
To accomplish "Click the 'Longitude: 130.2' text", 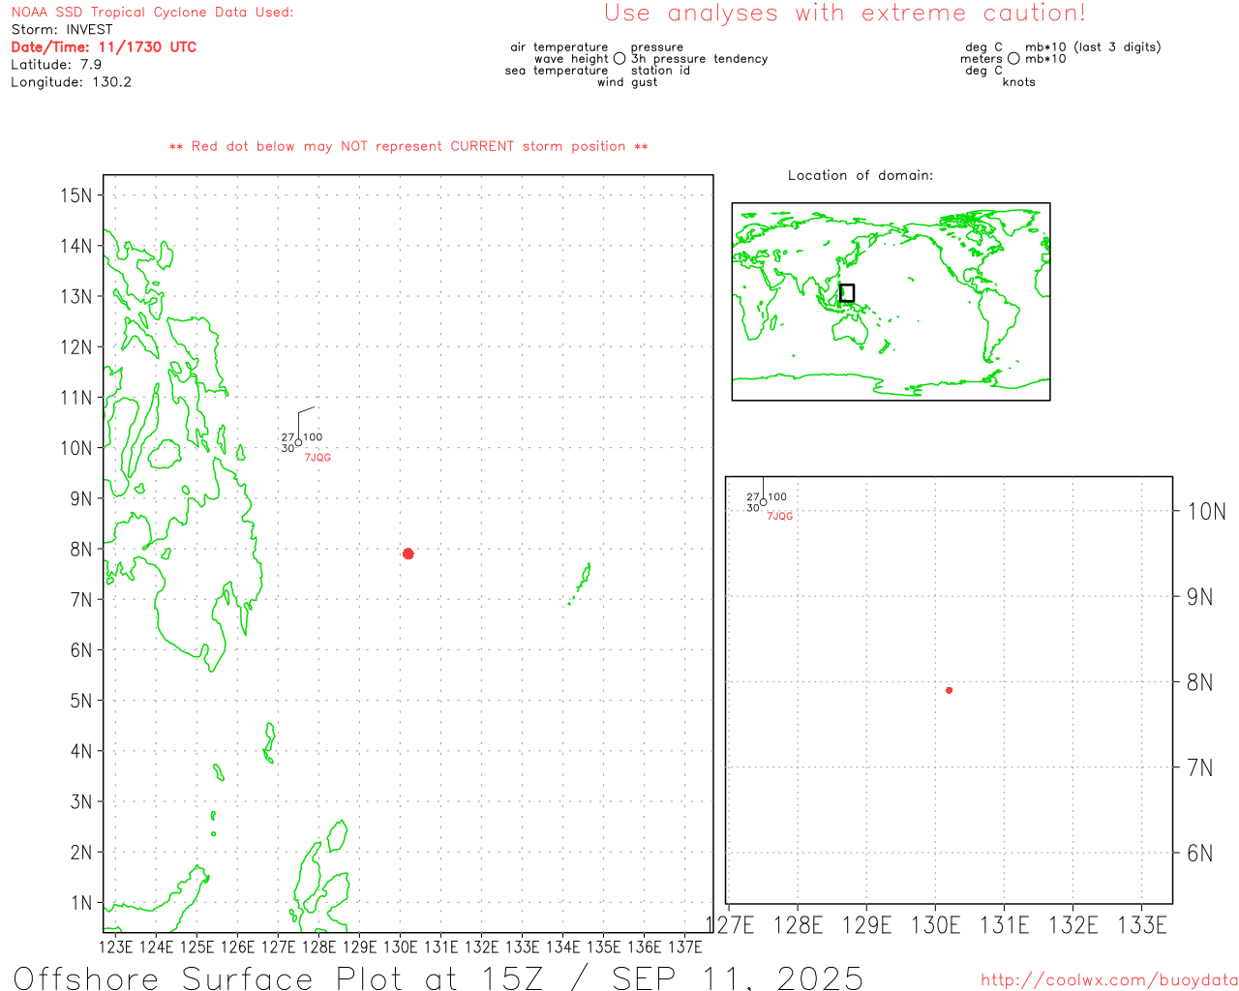I will click(71, 82).
